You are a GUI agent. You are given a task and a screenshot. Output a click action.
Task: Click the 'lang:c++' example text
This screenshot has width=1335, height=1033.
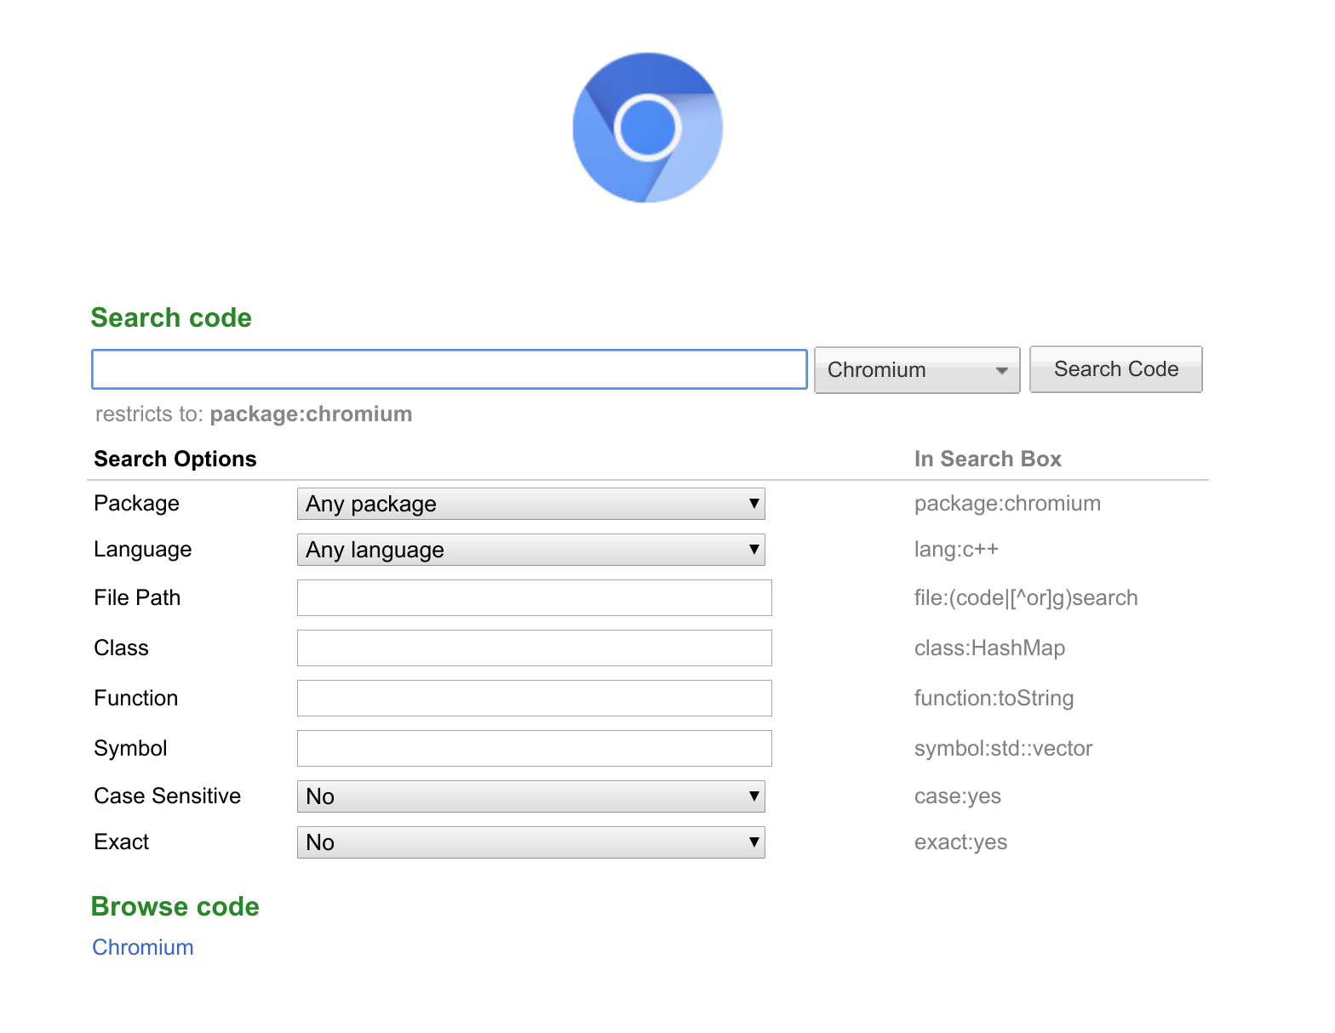tap(956, 550)
